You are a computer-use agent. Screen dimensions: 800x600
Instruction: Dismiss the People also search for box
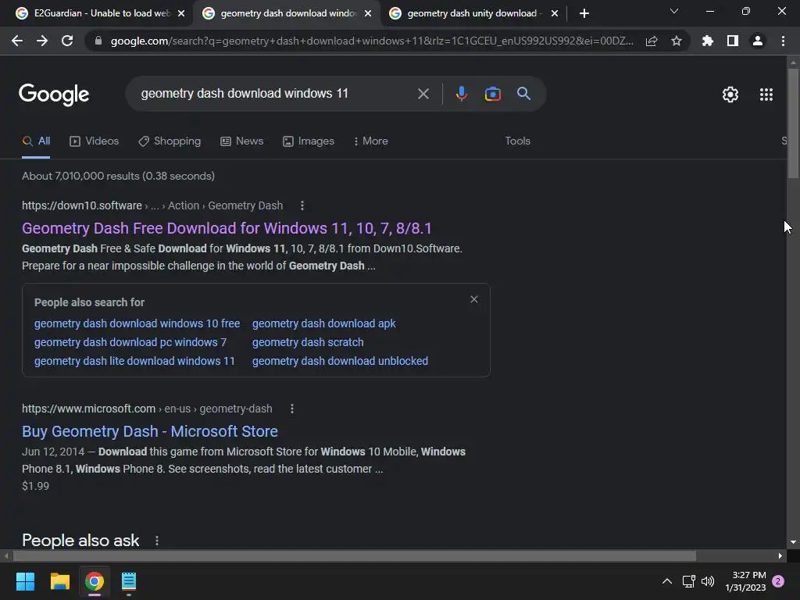(x=474, y=299)
